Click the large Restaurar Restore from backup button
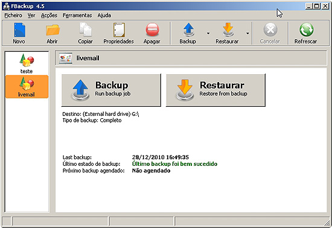The height and width of the screenshot is (228, 332). pos(215,90)
